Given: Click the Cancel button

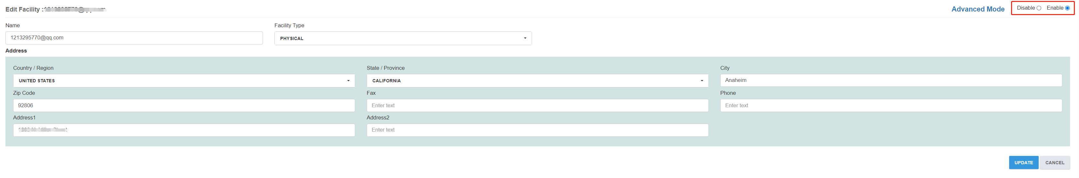Looking at the screenshot, I should 1054,163.
